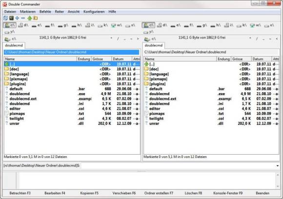The image size is (283, 199).
Task: Click Kopieren F5 button
Action: point(89,193)
